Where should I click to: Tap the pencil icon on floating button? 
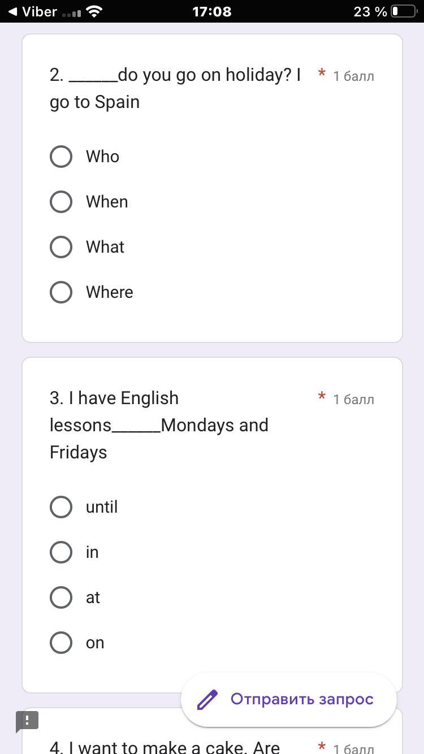[207, 699]
